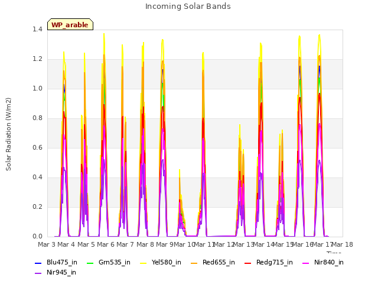The width and height of the screenshot is (378, 284).
Task: Toggle the Red655_in legend entry
Action: coord(213,263)
